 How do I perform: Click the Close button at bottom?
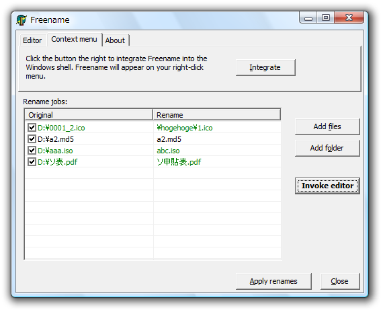[x=340, y=281]
